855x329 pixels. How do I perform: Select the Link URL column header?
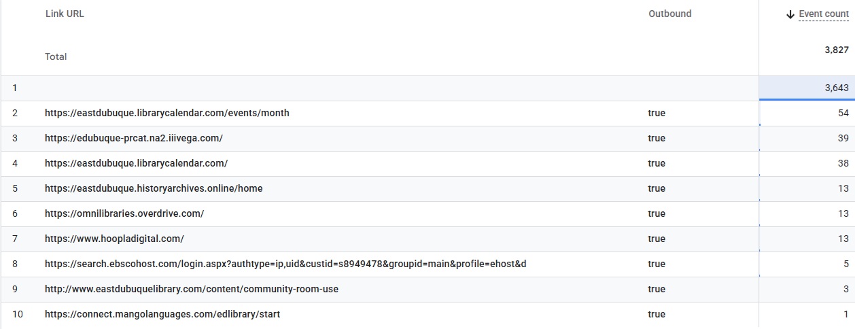(x=65, y=14)
